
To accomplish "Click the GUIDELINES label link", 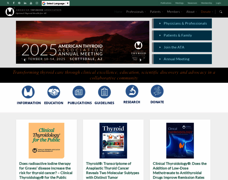I will [104, 103].
